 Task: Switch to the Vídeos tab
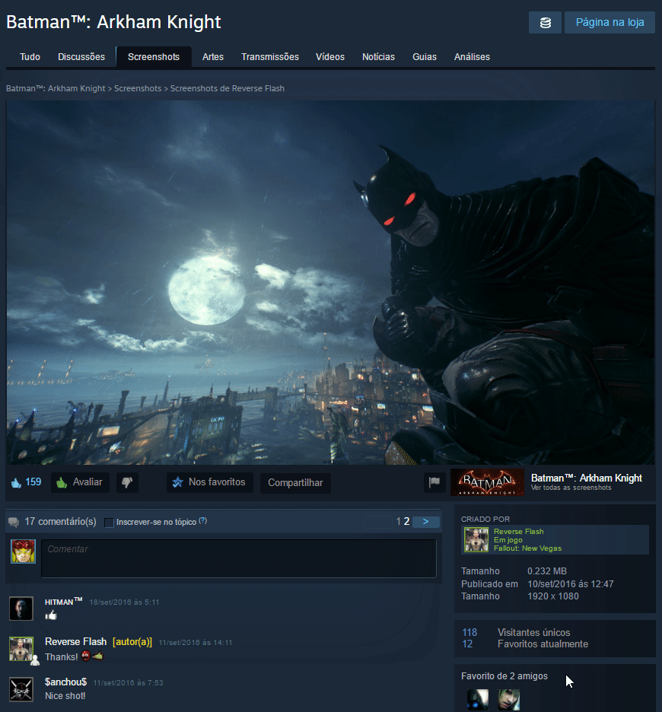tap(330, 57)
